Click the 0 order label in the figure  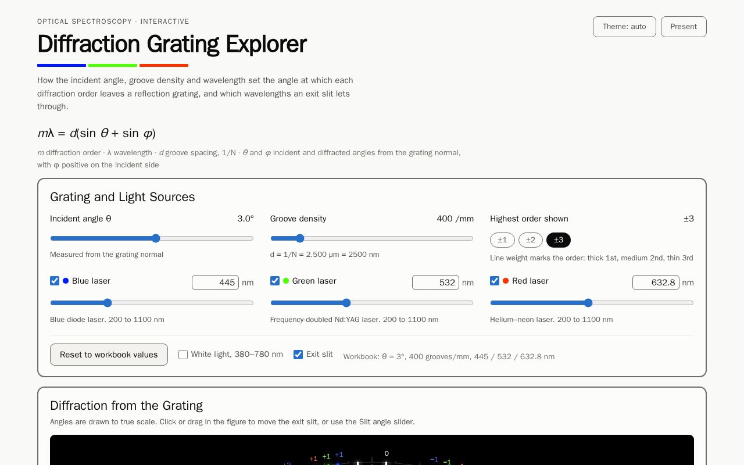click(x=387, y=453)
